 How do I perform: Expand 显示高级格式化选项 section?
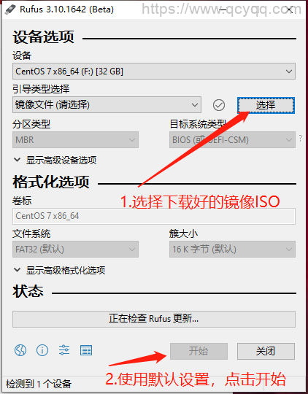pos(59,271)
